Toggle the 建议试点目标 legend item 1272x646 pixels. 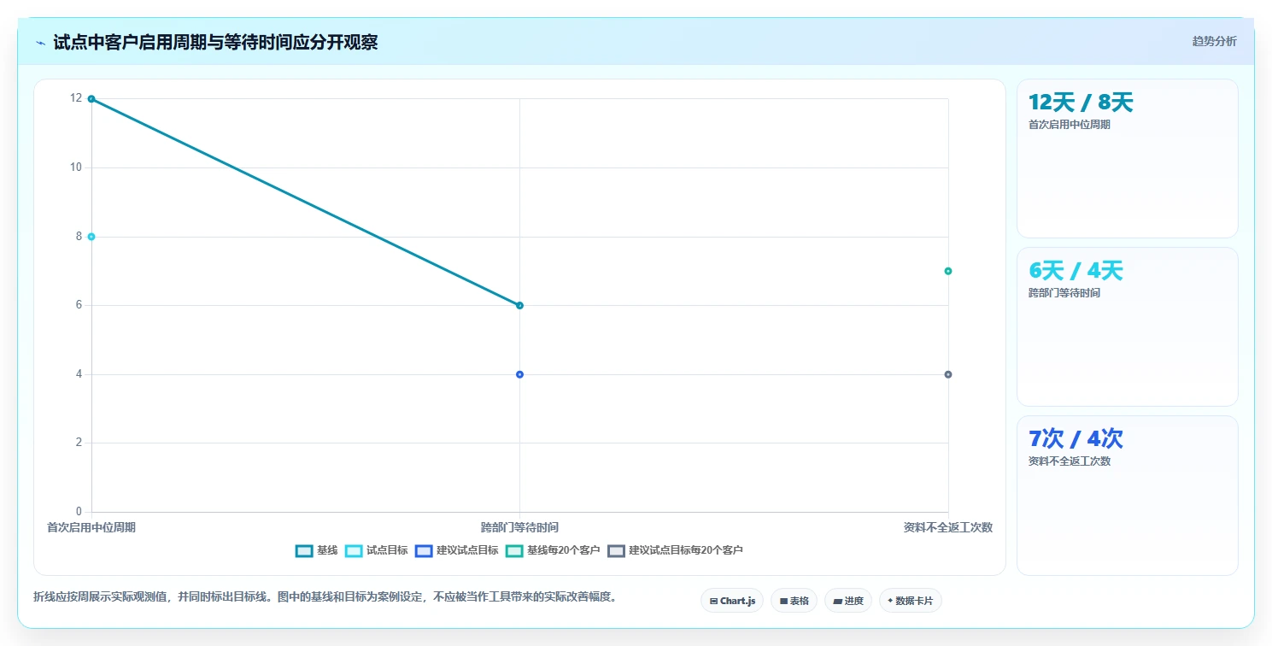[457, 550]
